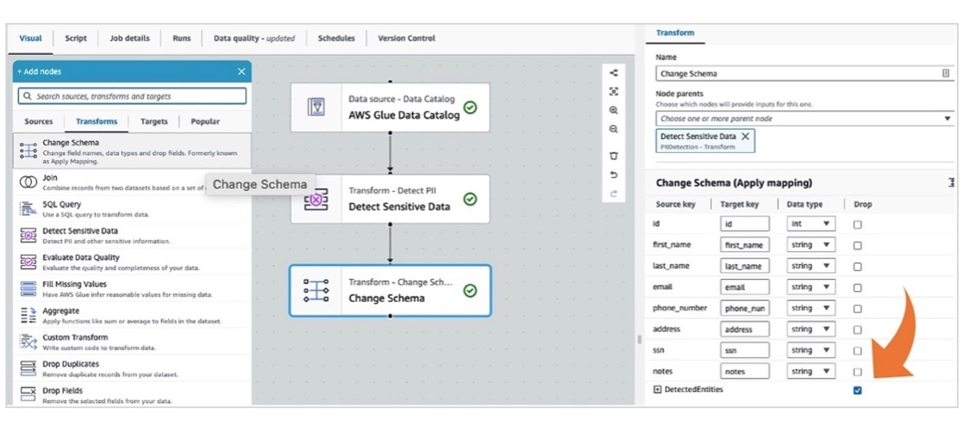Click the Change Schema node icon on canvas

point(316,290)
